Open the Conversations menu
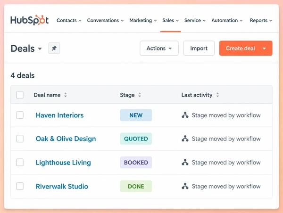This screenshot has height=213, width=283. coord(105,20)
